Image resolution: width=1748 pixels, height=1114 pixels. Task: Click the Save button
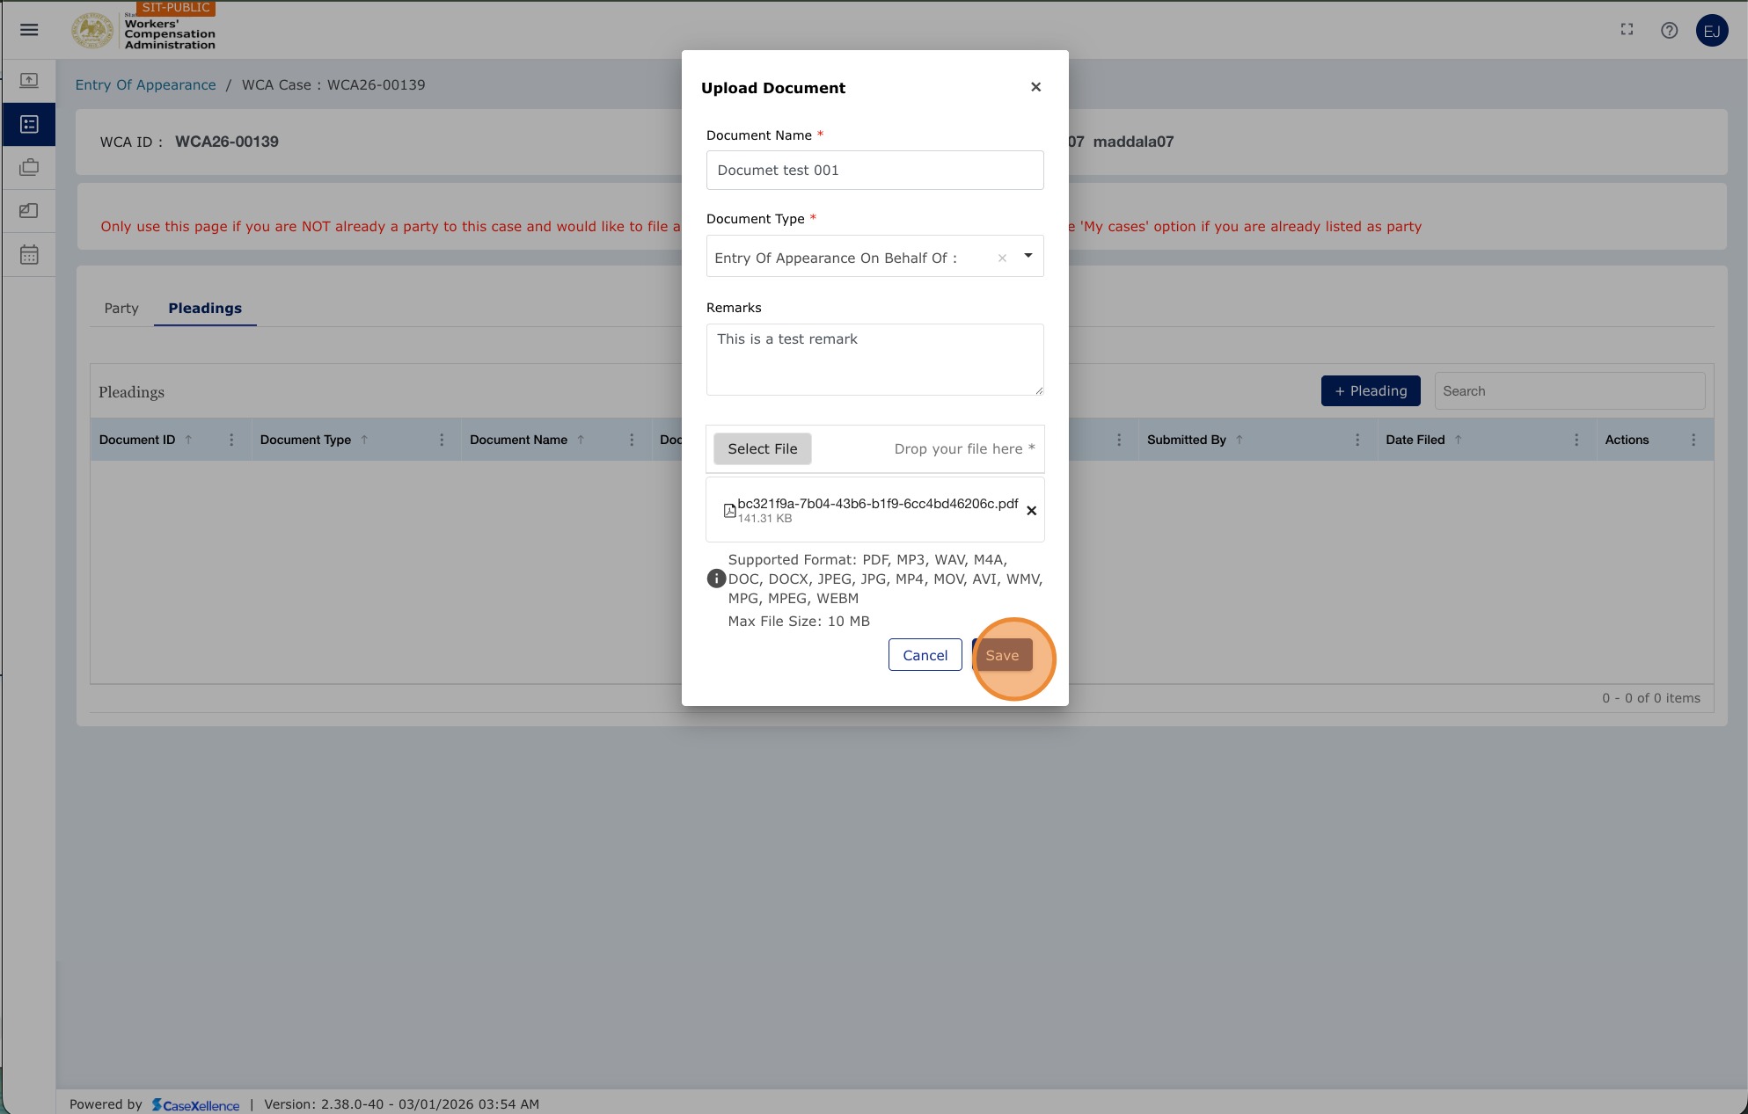[1002, 655]
